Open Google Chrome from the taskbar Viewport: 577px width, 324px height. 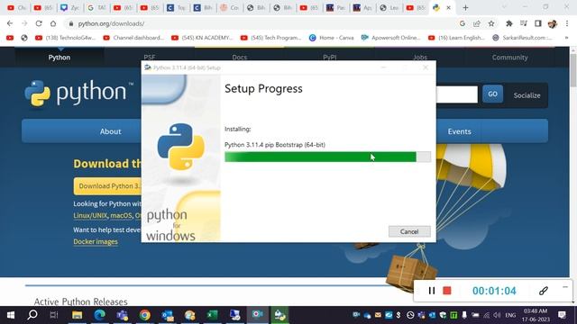coord(144,315)
